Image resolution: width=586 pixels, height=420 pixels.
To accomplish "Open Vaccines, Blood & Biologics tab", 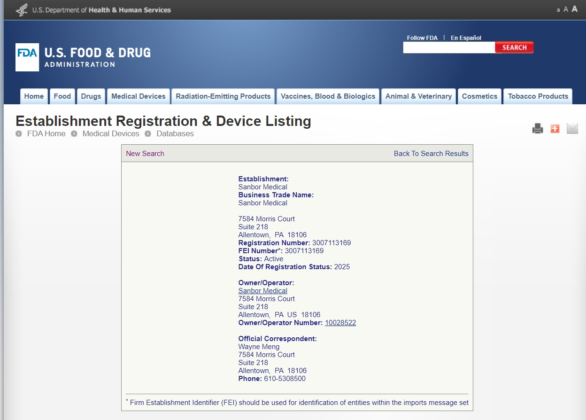I will tap(328, 96).
